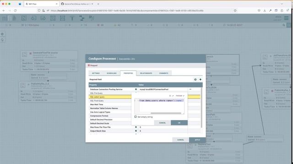Click the browser address bar URL

pyautogui.click(x=127, y=10)
